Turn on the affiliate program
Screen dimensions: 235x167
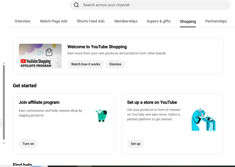point(28,144)
